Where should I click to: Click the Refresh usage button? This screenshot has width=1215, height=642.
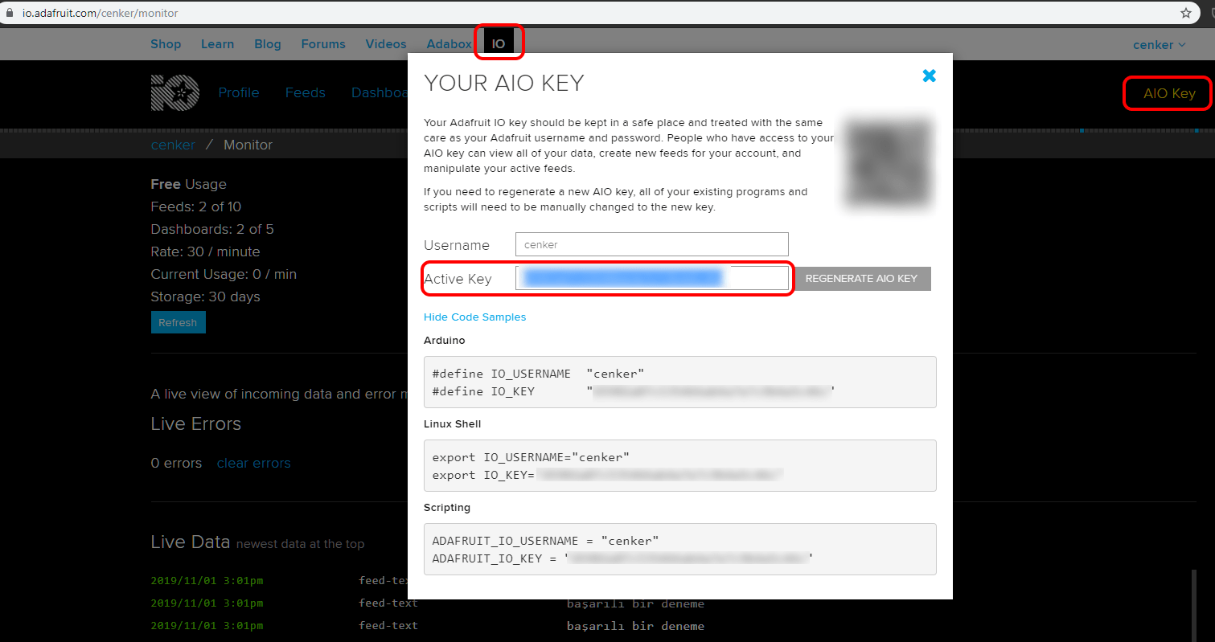(x=178, y=322)
